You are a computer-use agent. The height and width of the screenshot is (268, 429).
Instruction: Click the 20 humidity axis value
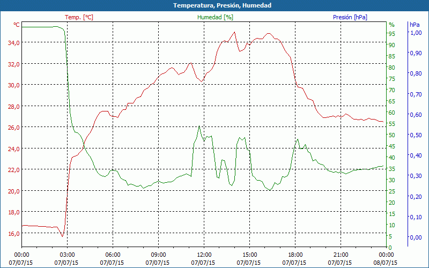tap(392, 203)
